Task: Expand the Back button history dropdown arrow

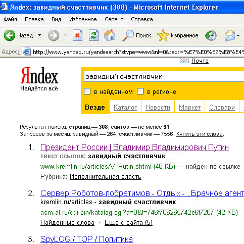Action: coord(39,35)
